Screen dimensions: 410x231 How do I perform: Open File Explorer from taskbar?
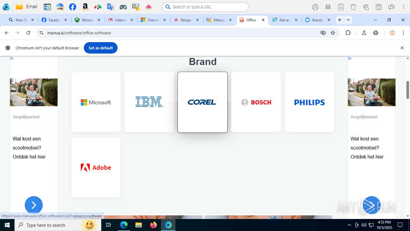click(x=138, y=225)
